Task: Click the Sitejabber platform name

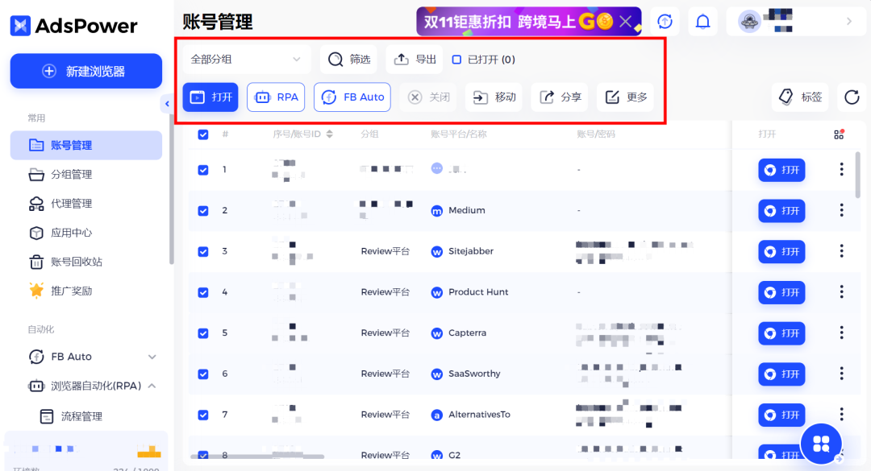Action: (471, 251)
